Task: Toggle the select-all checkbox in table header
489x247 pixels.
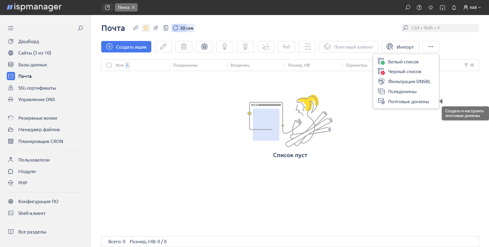Action: pos(109,65)
